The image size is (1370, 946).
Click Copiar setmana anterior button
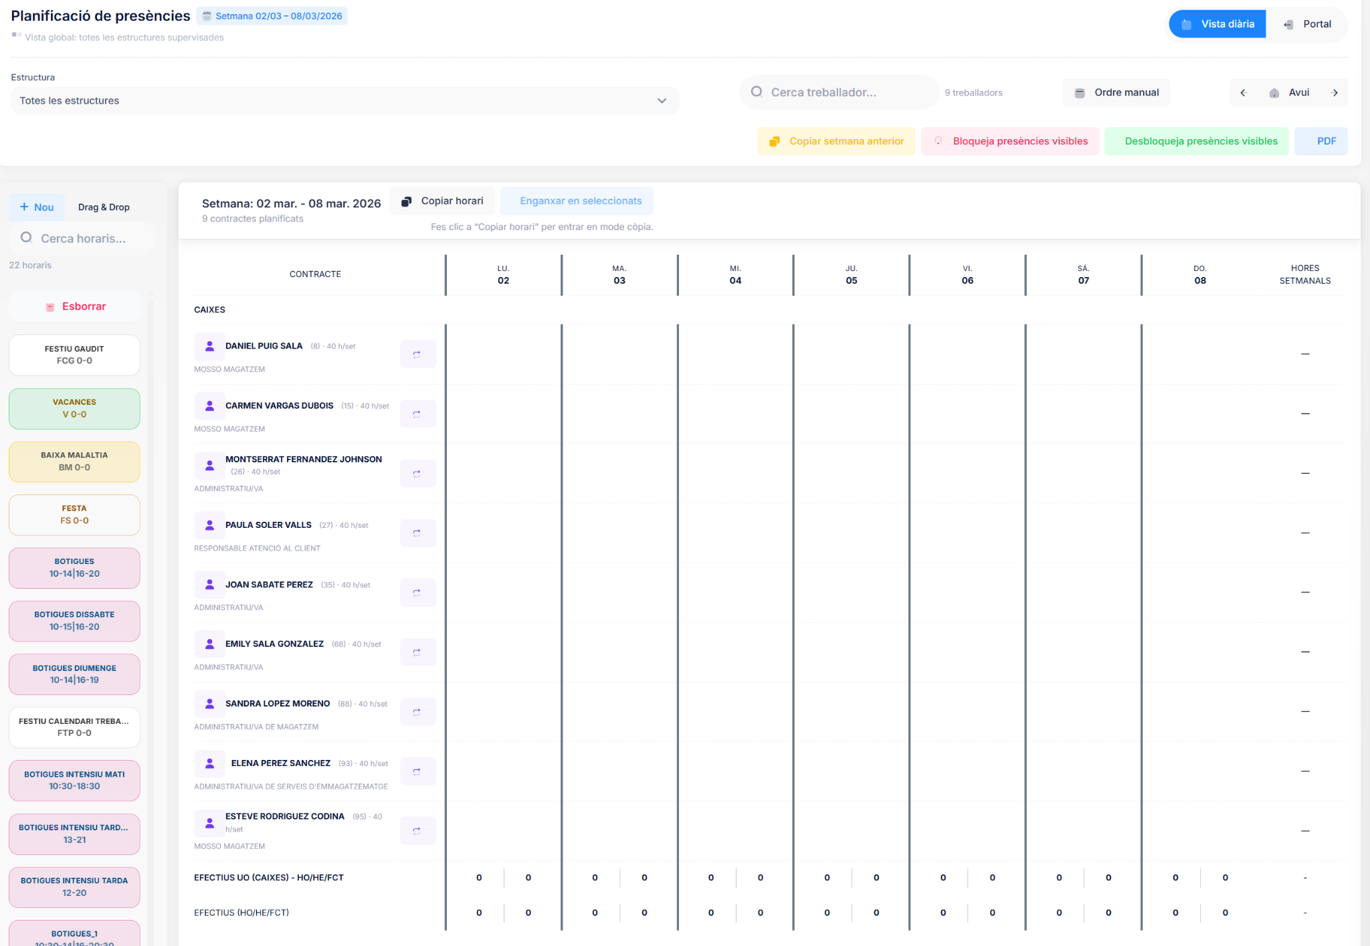pos(836,141)
